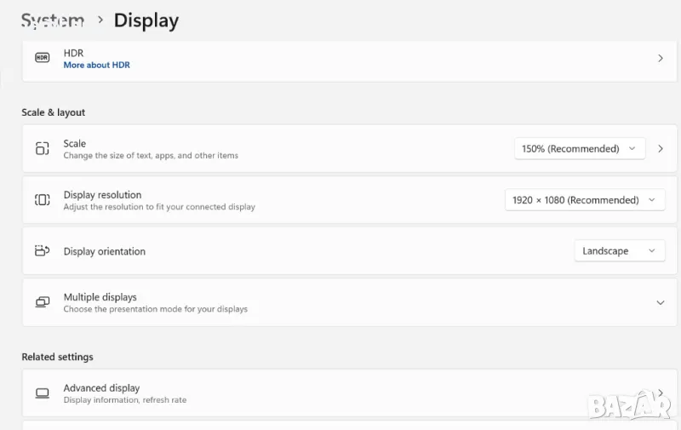Open Advanced display settings label
This screenshot has width=681, height=430.
[101, 388]
